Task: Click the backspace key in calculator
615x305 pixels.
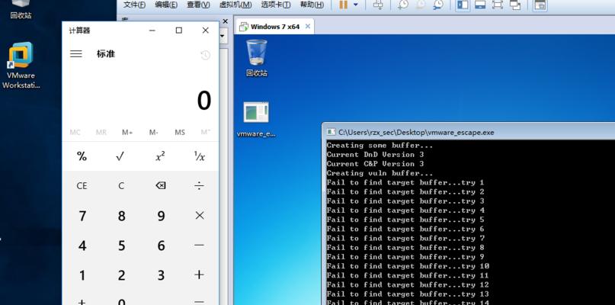Action: point(160,186)
